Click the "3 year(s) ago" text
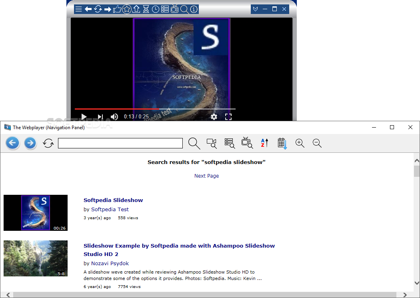This screenshot has width=420, height=298. (97, 218)
